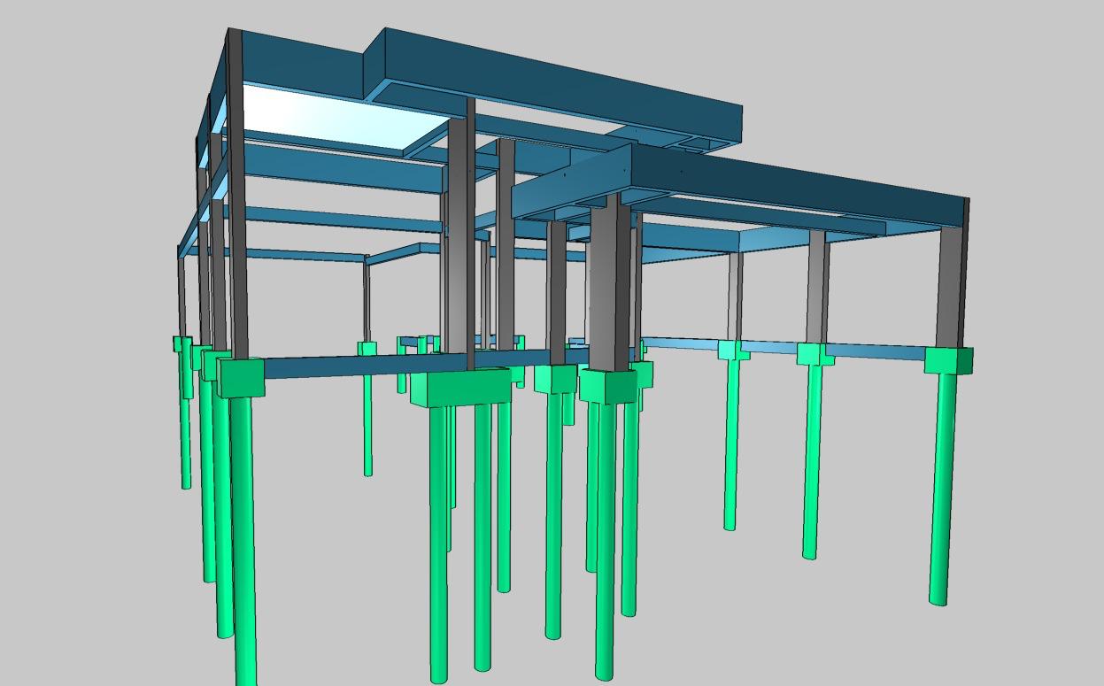
Task: Select the large front-center green pile cap
Action: click(460, 389)
